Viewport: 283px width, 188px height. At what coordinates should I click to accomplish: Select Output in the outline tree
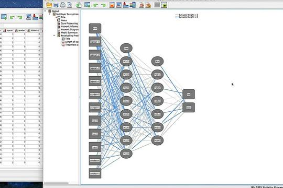click(x=55, y=11)
